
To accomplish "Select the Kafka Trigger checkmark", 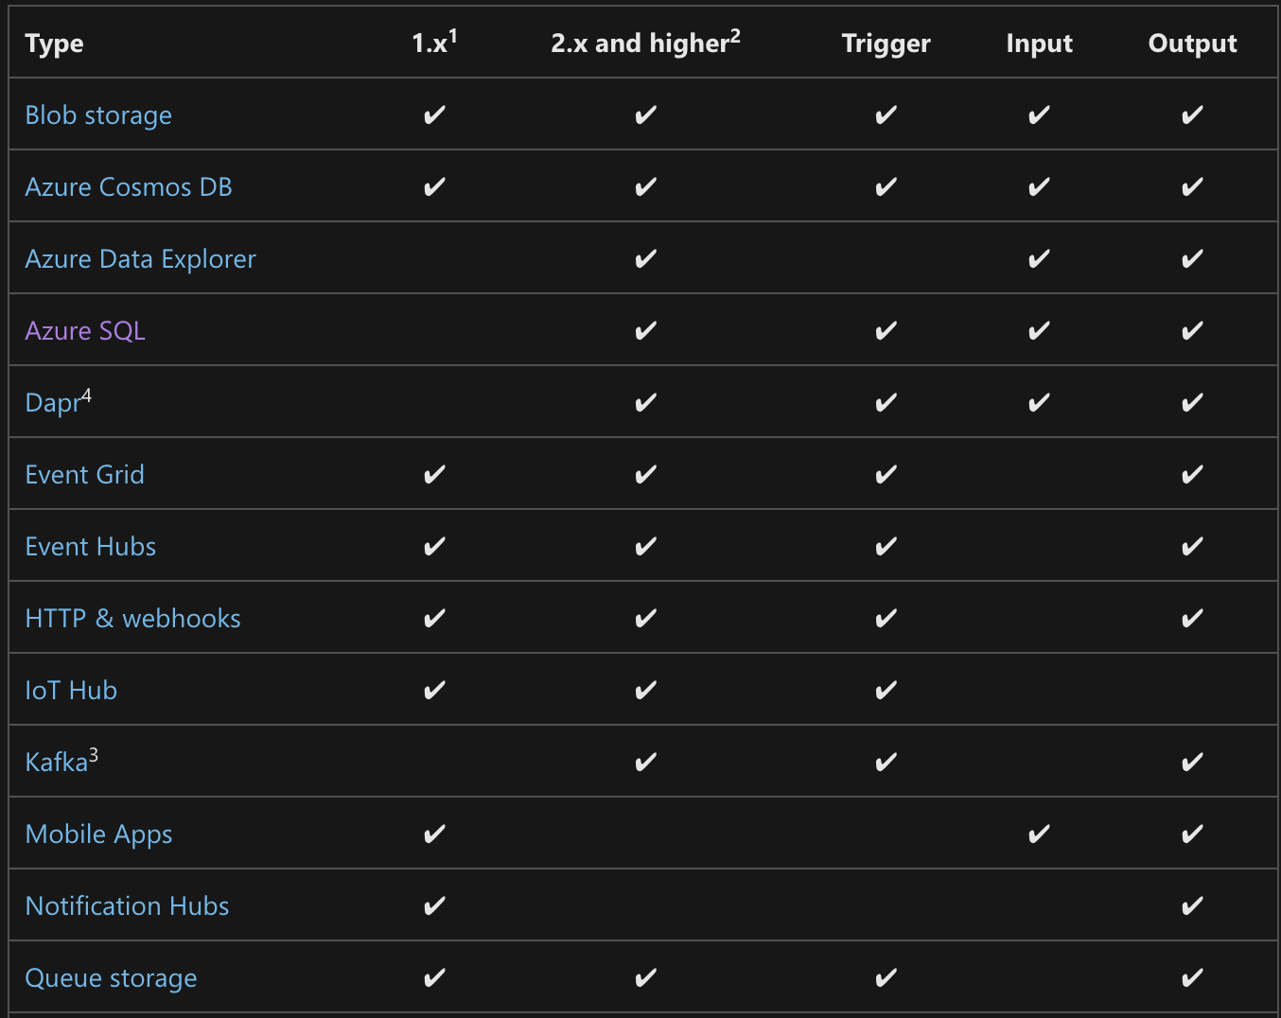I will pyautogui.click(x=886, y=763).
